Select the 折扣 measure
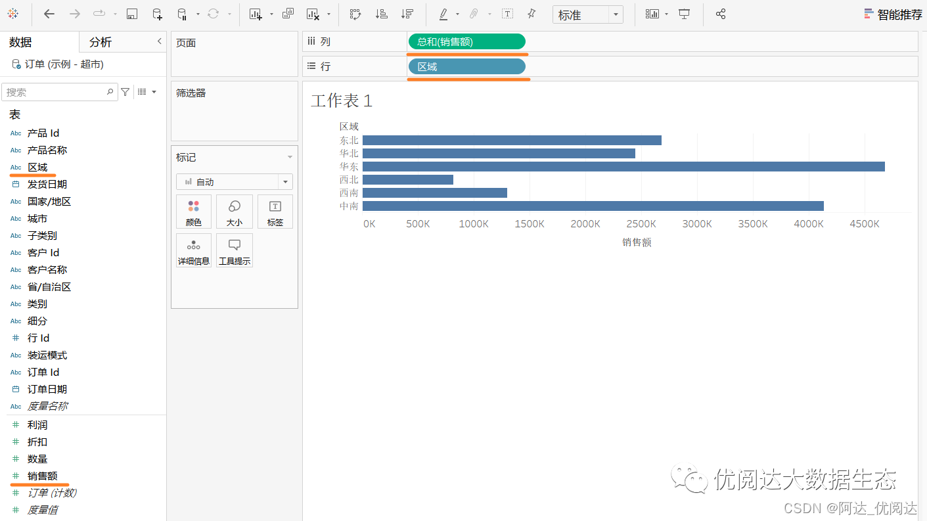The image size is (927, 521). coord(37,442)
